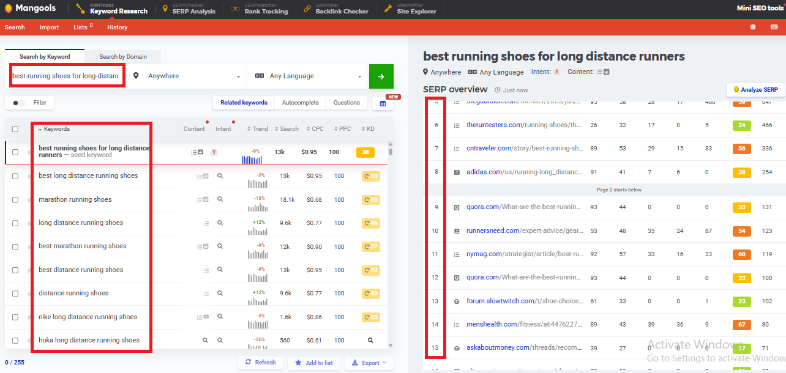
Task: Click result type icon beside forum.slowtwitch.com
Action: point(456,301)
